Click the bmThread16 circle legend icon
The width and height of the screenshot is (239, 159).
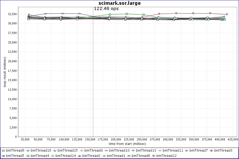coord(28,151)
